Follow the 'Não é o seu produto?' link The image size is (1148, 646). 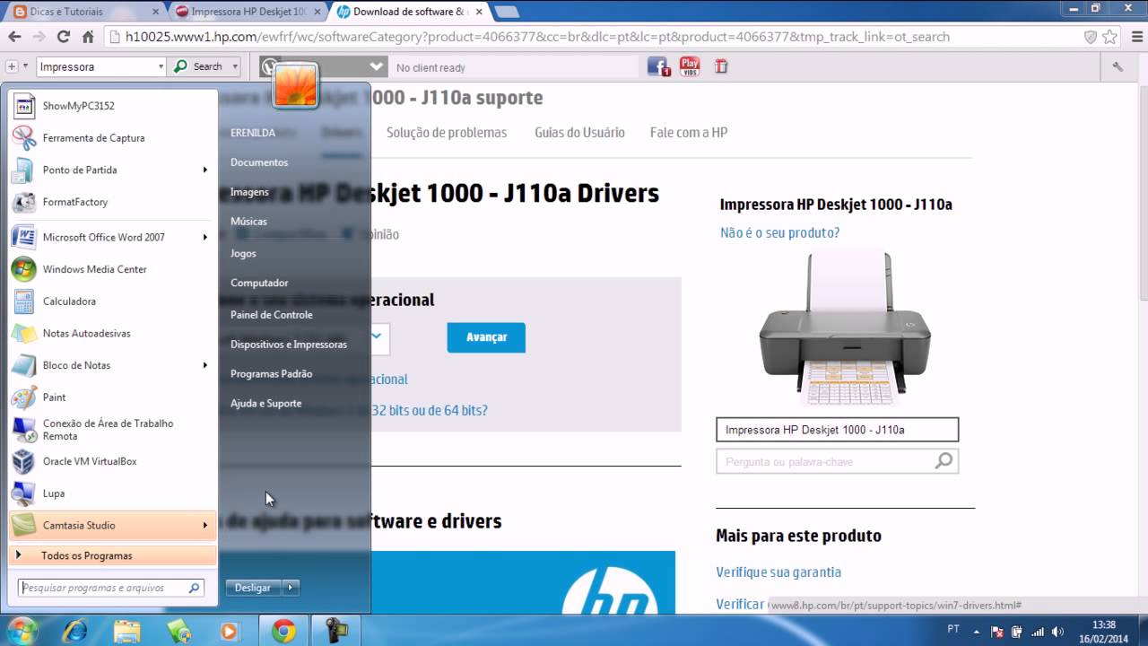780,232
